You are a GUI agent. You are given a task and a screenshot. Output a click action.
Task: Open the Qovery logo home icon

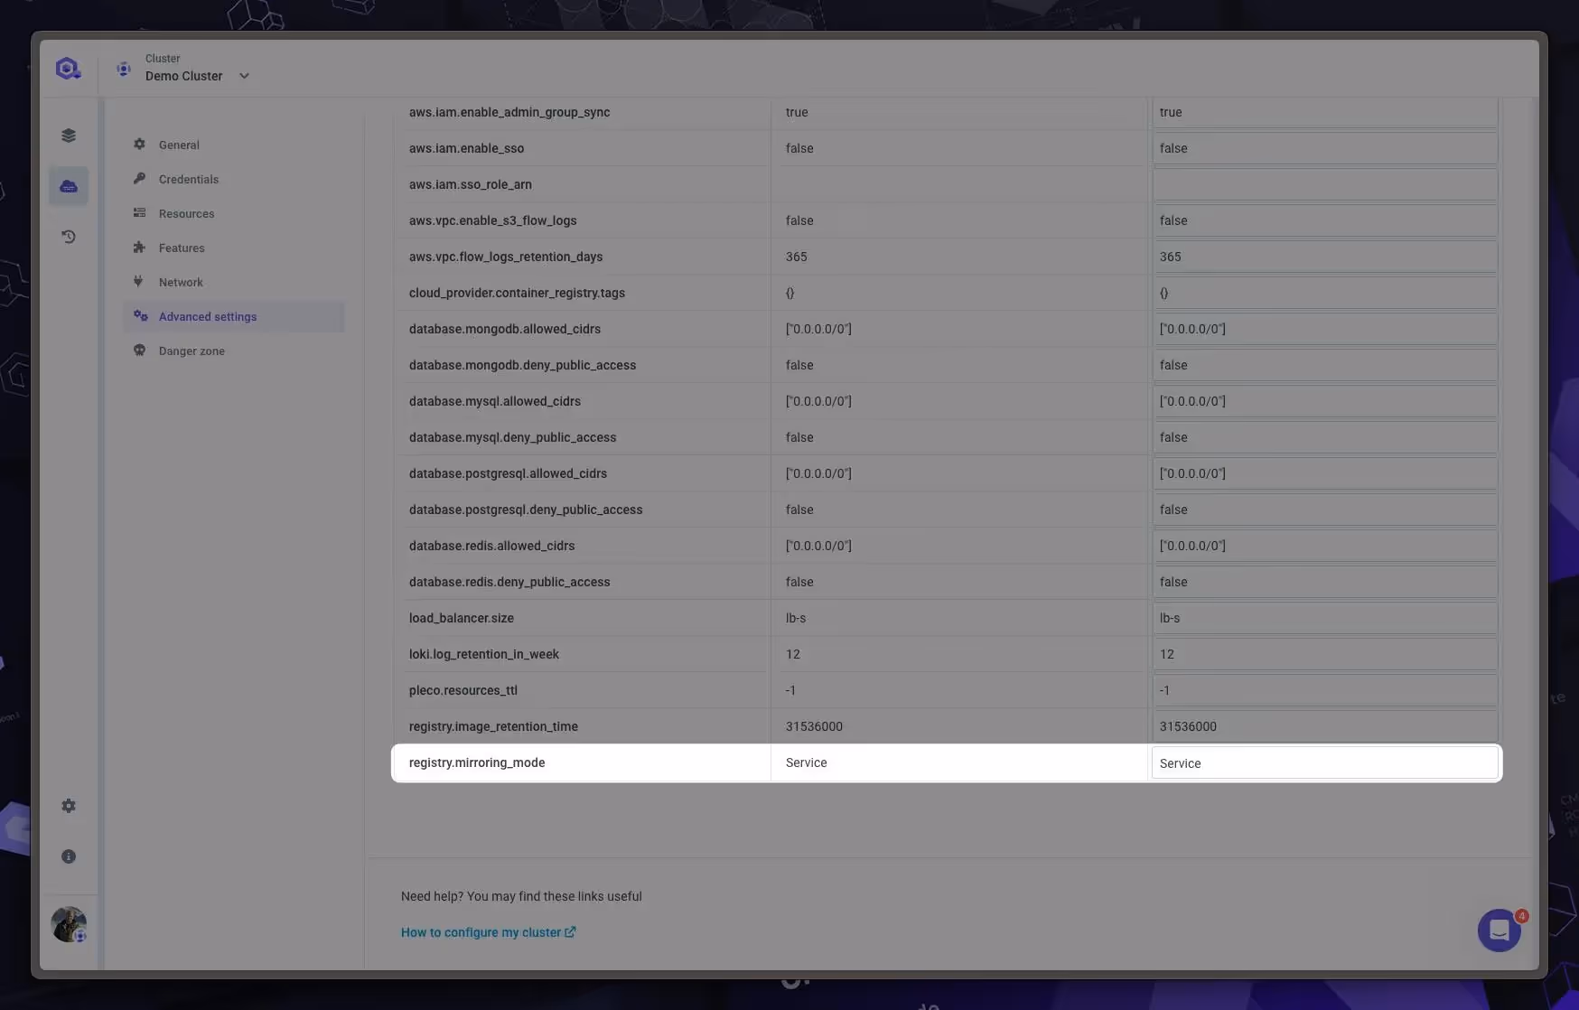(68, 68)
